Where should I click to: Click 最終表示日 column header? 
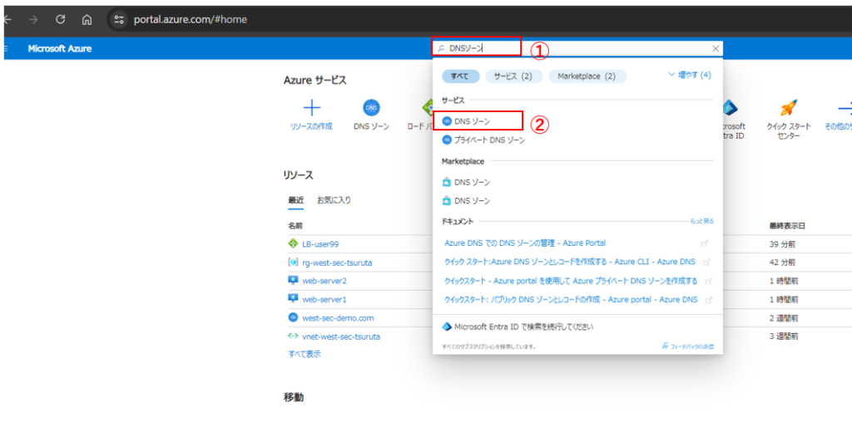pos(787,226)
